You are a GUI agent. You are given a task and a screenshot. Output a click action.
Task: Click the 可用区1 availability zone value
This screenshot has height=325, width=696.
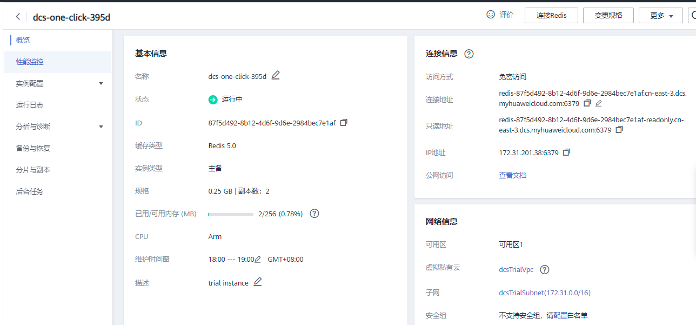pyautogui.click(x=511, y=244)
